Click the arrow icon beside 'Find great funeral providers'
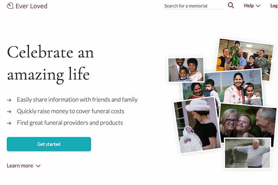Viewport: 278px width, 185px height. (x=9, y=123)
